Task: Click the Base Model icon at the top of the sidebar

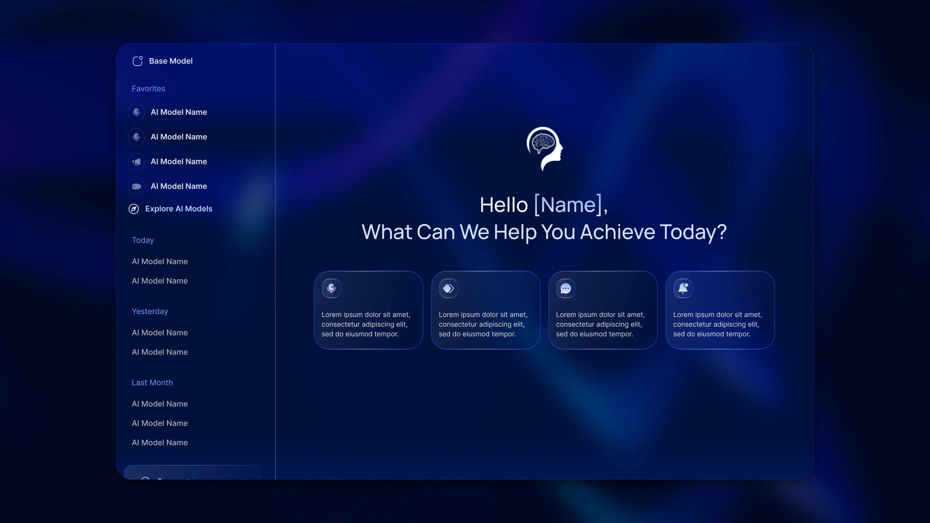Action: (138, 61)
